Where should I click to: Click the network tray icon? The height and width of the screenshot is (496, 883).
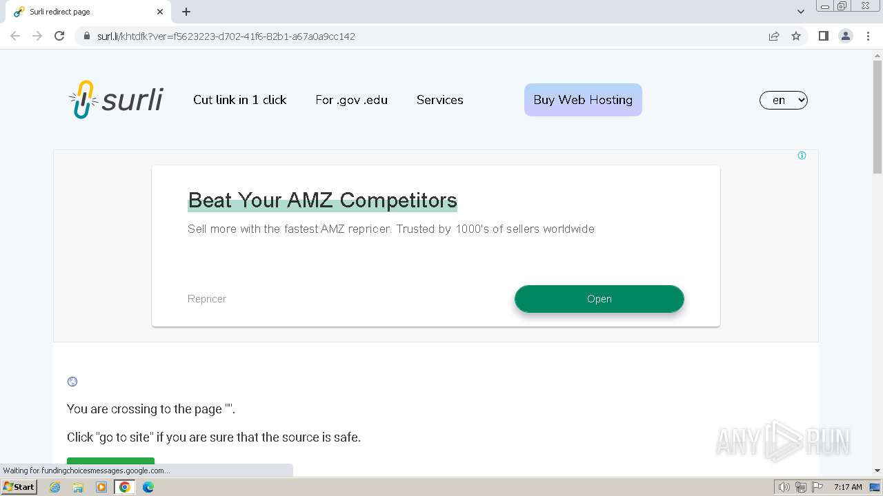801,487
